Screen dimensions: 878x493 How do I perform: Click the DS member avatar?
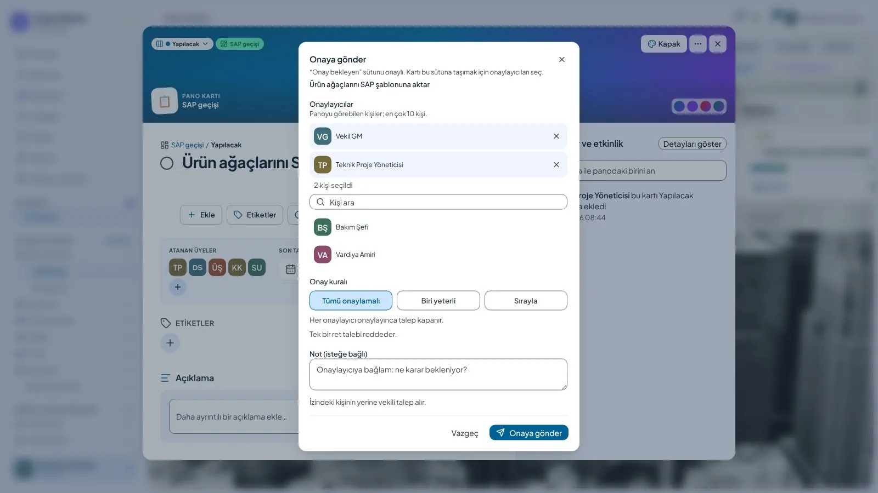click(198, 268)
